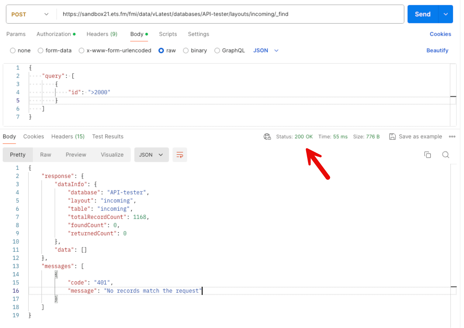Click the "id": ">2000" line in request body

(89, 92)
